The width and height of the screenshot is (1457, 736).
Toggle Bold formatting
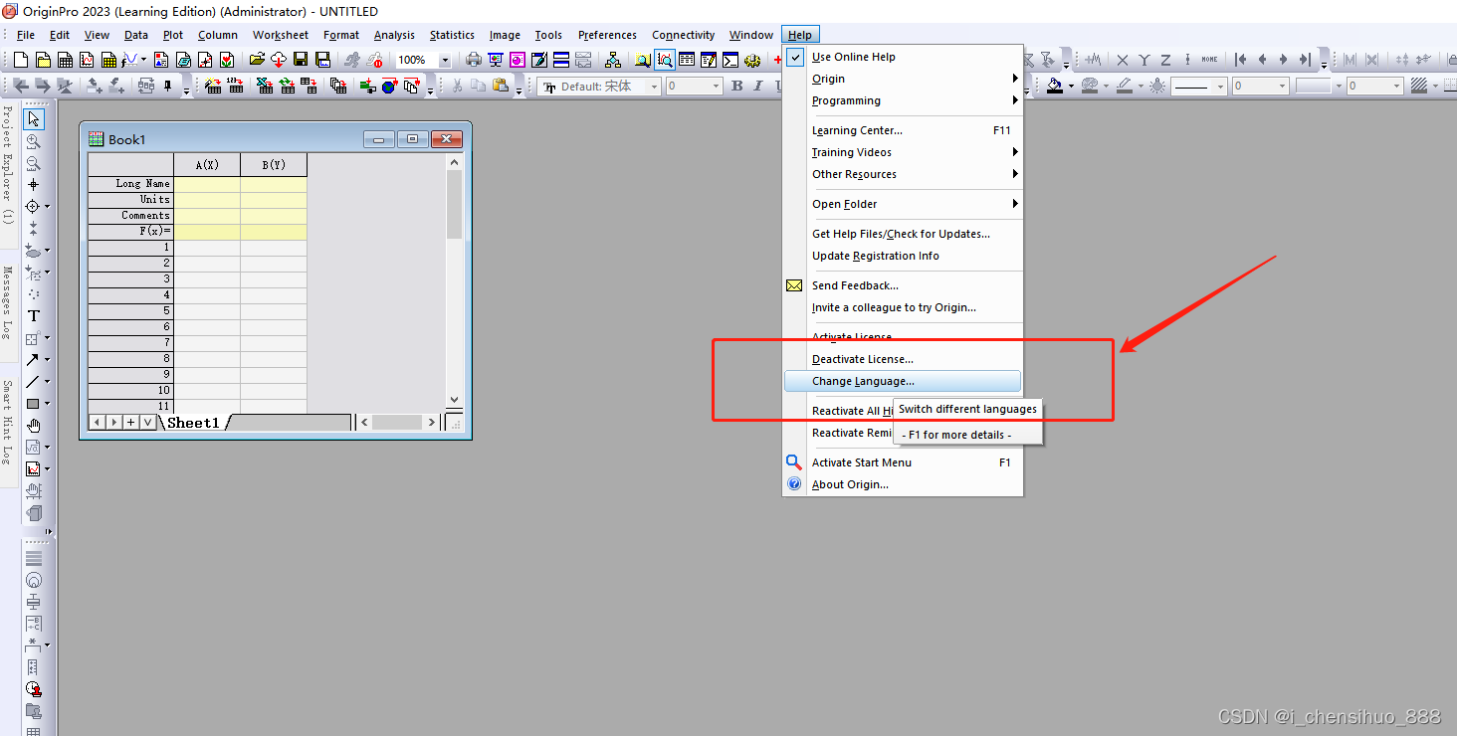737,87
